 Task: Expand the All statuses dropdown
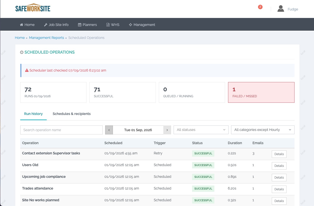(201, 130)
